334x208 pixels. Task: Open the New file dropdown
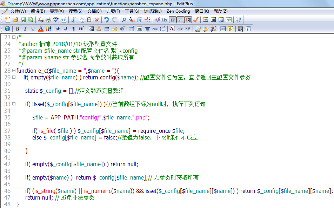[x=8, y=20]
